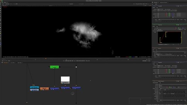The height and width of the screenshot is (105, 187).
Task: Open the input channels dropdown in the Keyer panel
Action: pyautogui.click(x=166, y=28)
